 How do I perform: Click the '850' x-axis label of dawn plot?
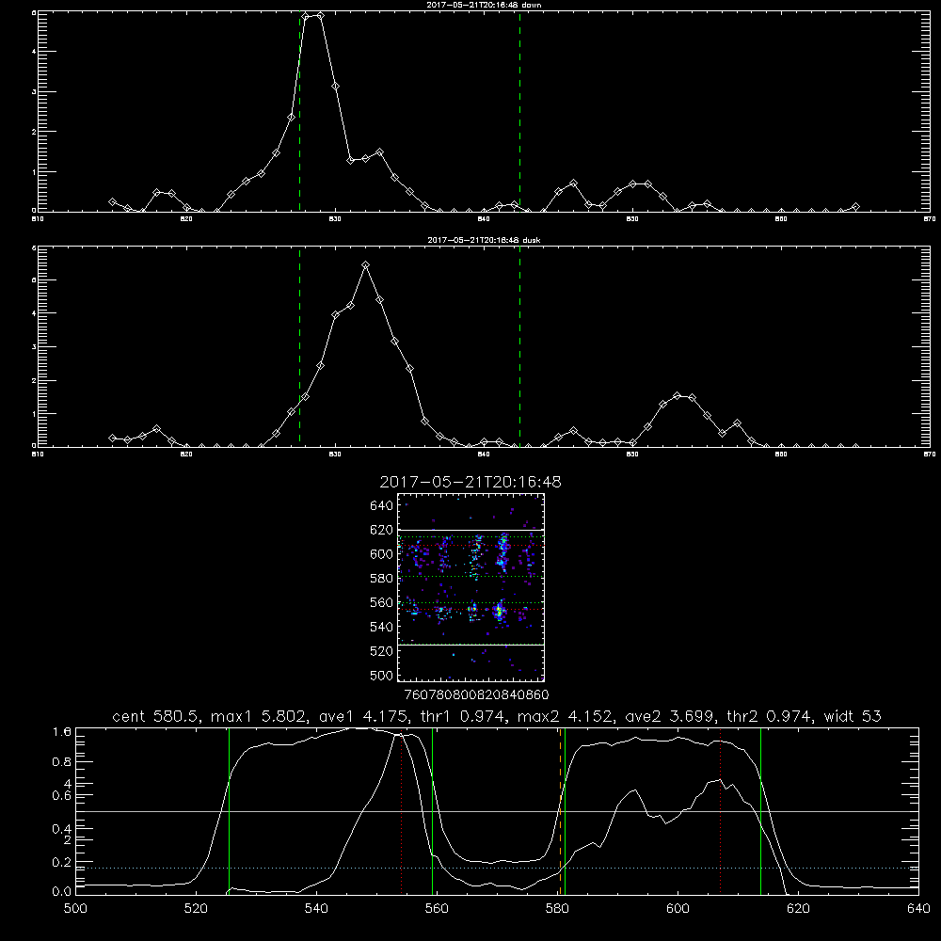pos(632,219)
